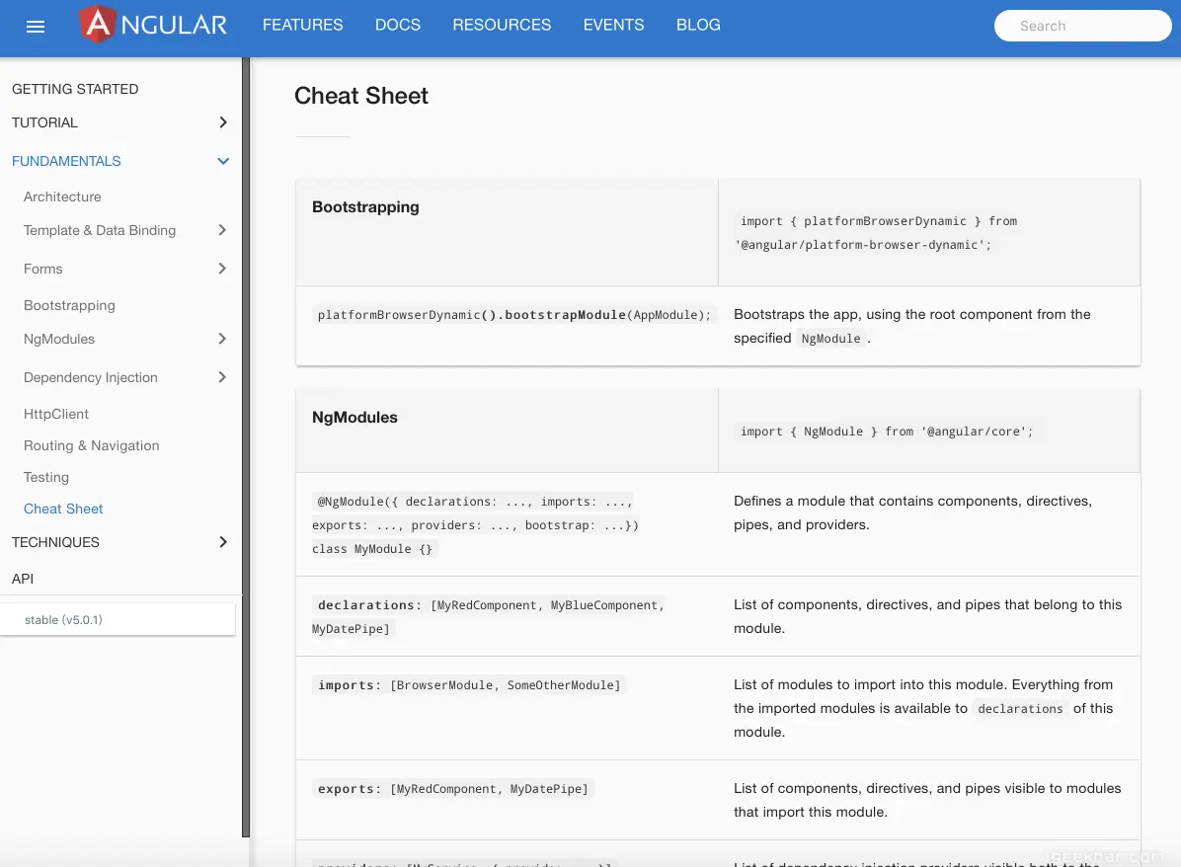Expand the NgModules sidebar chevron
Image resolution: width=1181 pixels, height=867 pixels.
[x=222, y=339]
